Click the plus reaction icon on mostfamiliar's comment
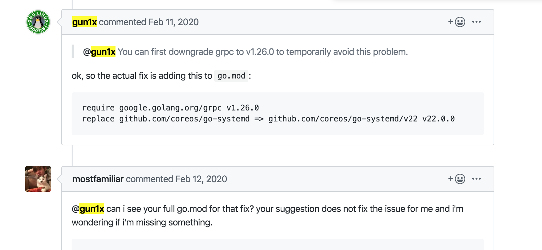Screen dimensions: 542x250 (x=450, y=179)
